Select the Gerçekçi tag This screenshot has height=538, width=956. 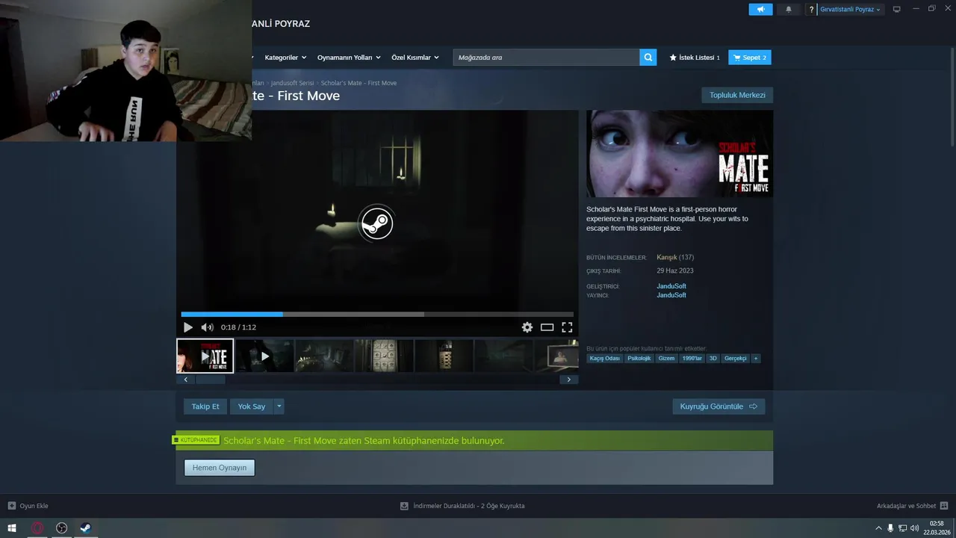[x=736, y=359]
